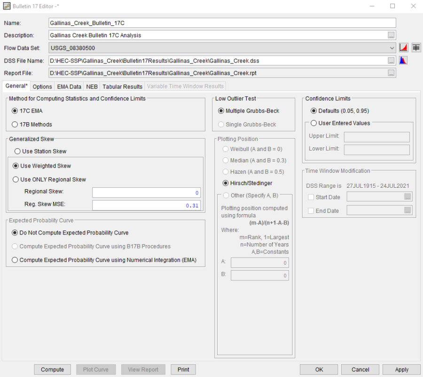This screenshot has height=377, width=423.
Task: Click the Apply button
Action: (x=401, y=369)
